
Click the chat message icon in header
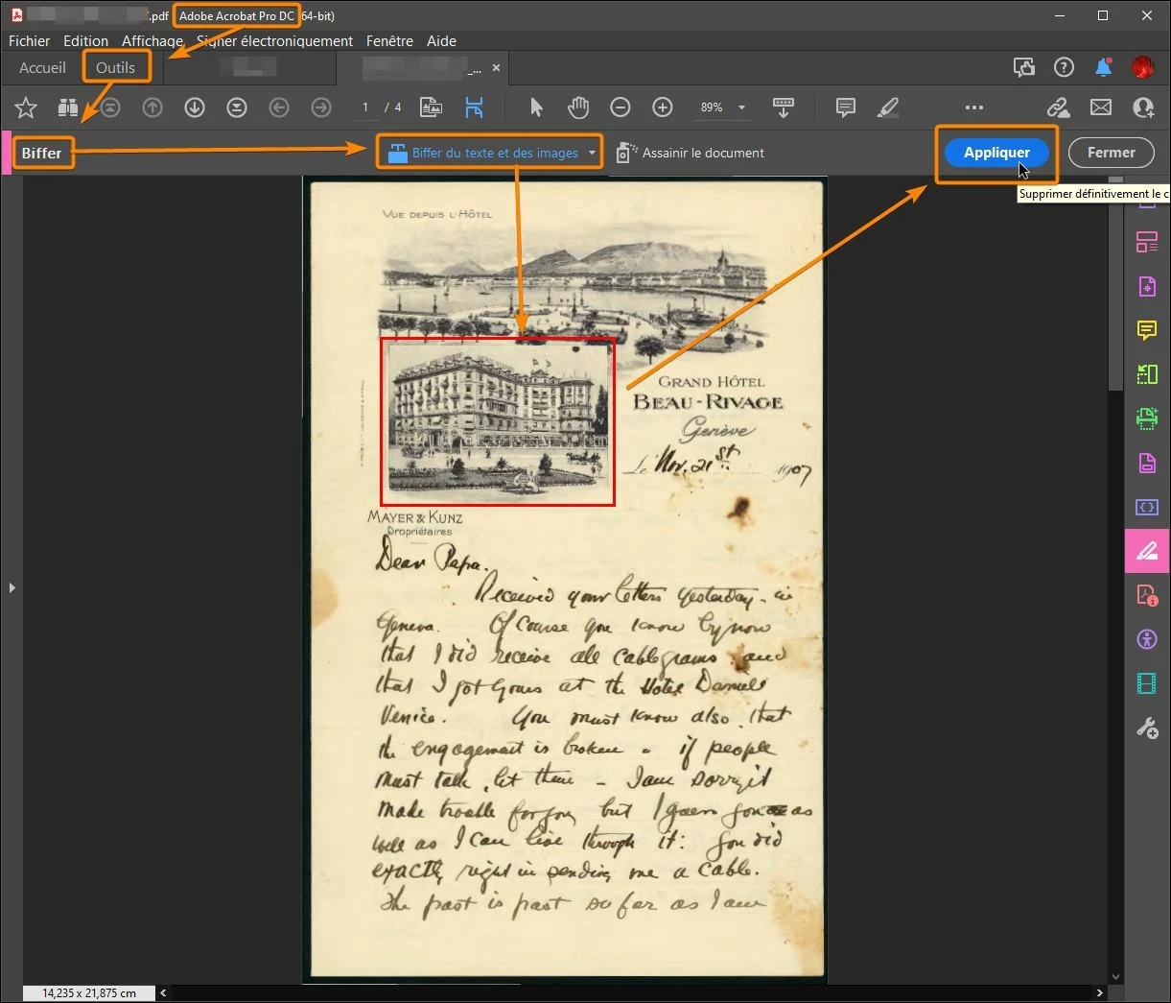pos(1024,67)
